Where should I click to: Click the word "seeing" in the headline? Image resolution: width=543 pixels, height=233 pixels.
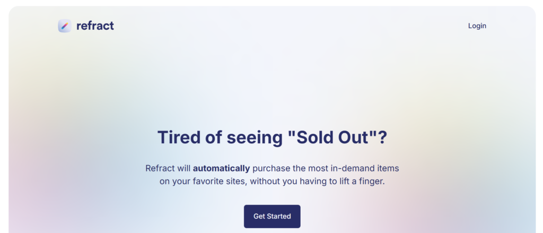click(254, 137)
